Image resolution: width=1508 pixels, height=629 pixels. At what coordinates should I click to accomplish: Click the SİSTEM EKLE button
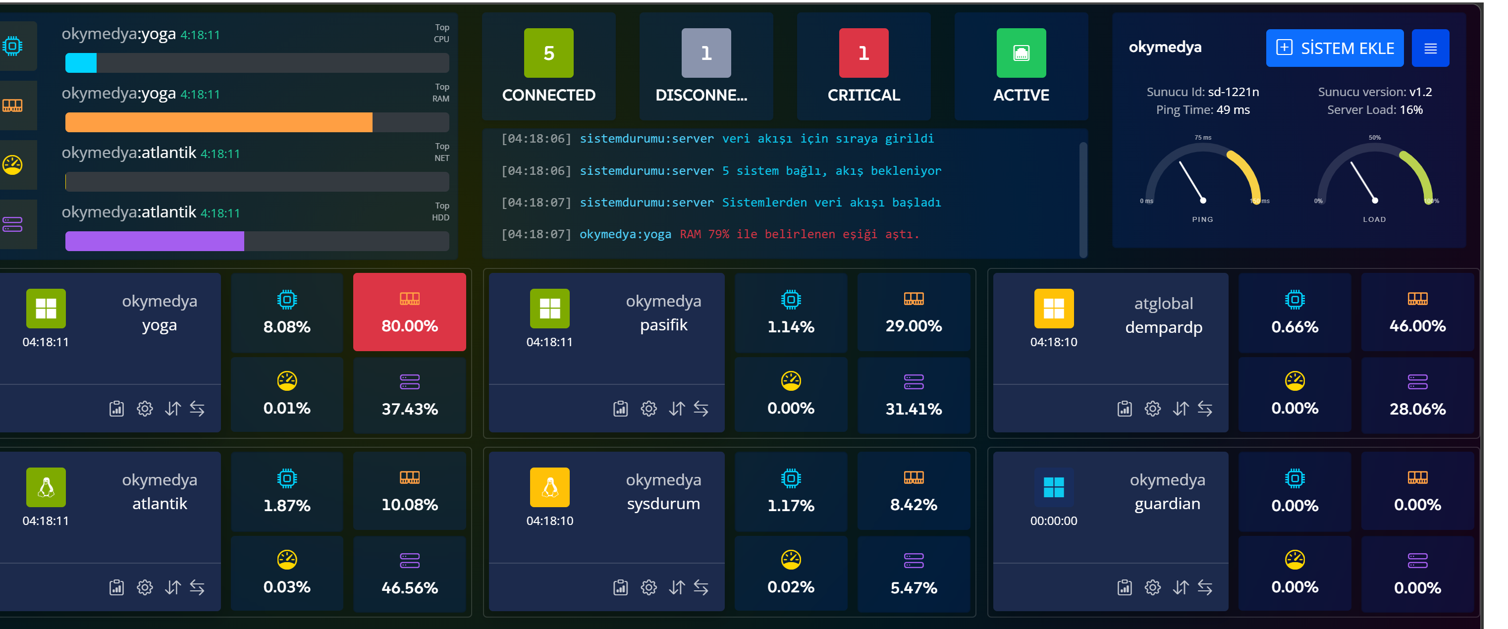pyautogui.click(x=1334, y=48)
